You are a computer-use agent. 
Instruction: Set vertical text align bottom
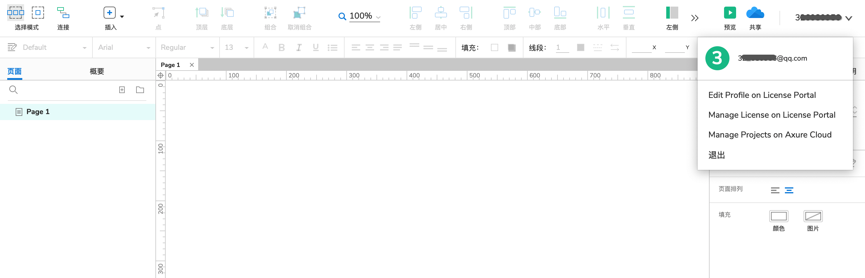(442, 50)
